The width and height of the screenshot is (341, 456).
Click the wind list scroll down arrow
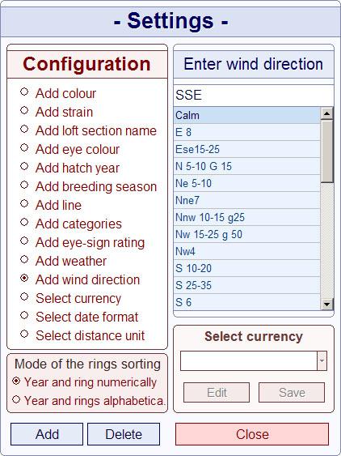[x=327, y=305]
